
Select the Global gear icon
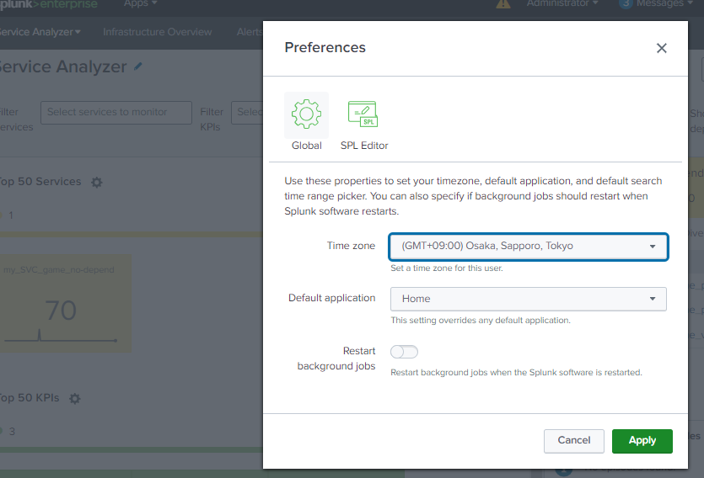click(x=306, y=114)
